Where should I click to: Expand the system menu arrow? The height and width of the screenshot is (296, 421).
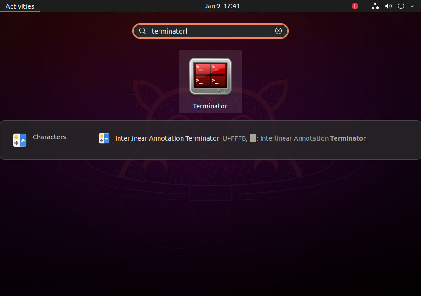412,6
